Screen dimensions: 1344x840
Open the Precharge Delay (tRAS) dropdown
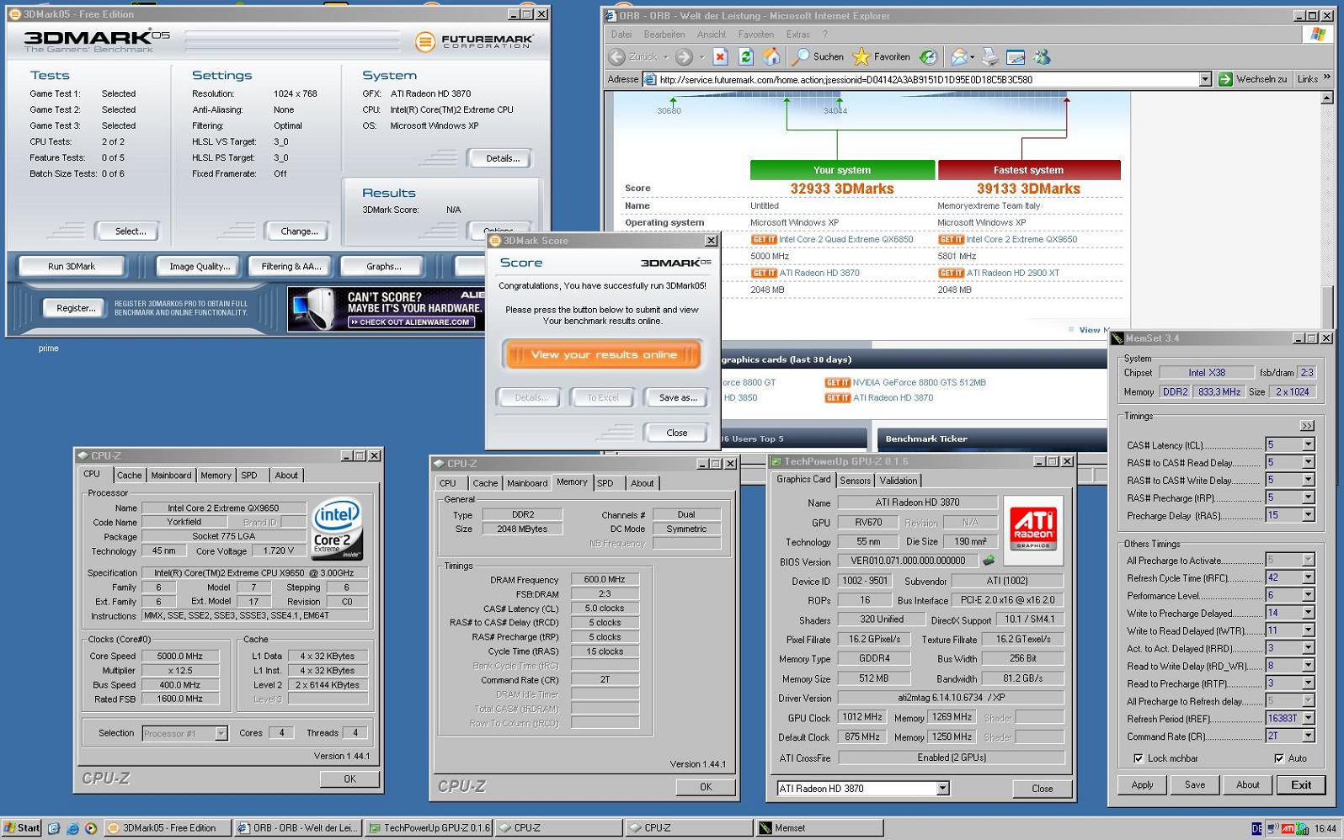[1308, 515]
